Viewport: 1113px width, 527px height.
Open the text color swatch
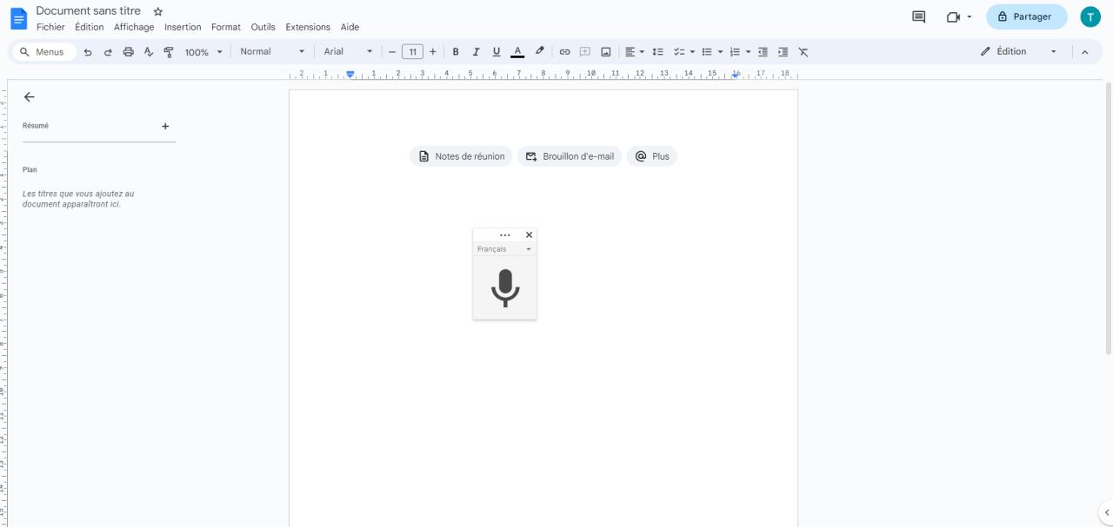[x=517, y=51]
